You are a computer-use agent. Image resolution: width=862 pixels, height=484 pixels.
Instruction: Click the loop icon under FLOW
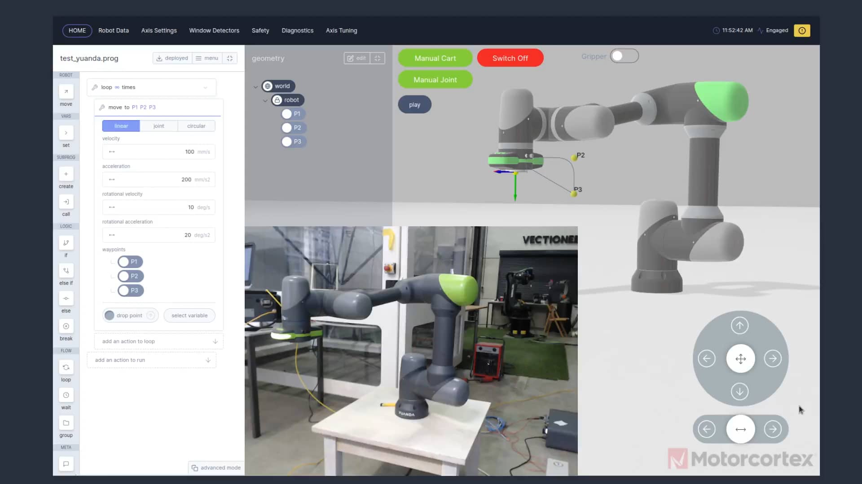coord(66,367)
